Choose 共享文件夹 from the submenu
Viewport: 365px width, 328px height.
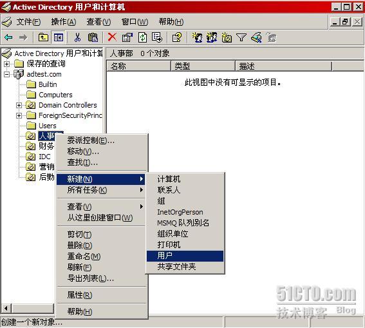185,267
